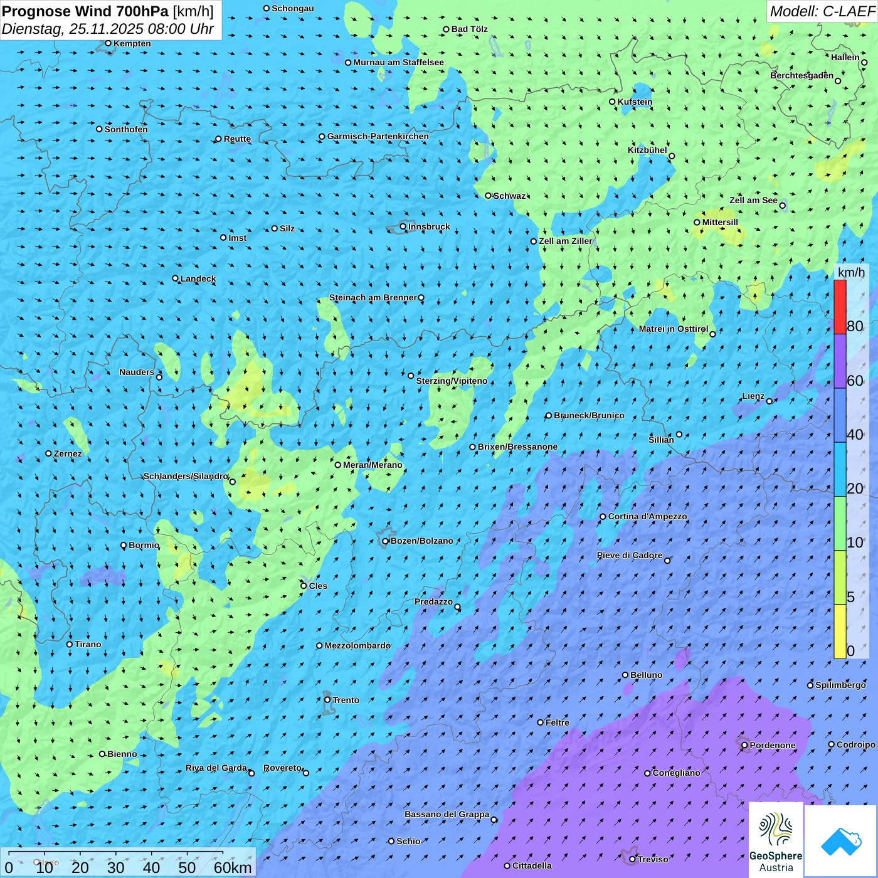Click the 'Steinach am Brenner' label
The width and height of the screenshot is (878, 878).
(x=373, y=297)
